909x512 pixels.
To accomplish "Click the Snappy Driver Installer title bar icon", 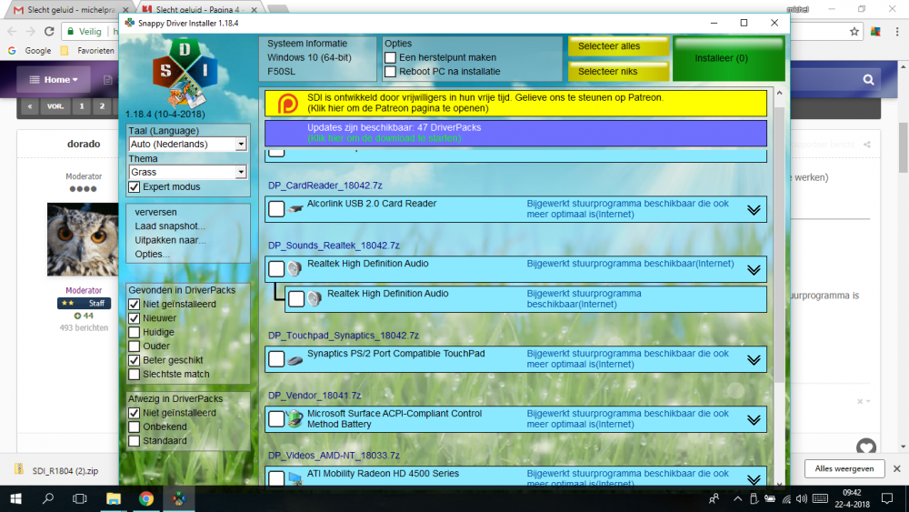I will coord(130,24).
